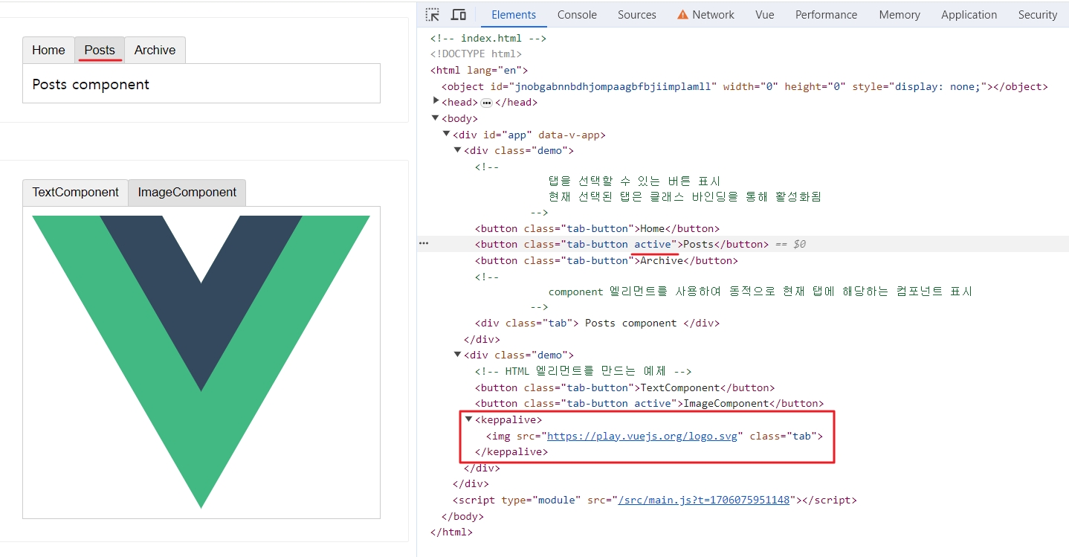Collapse the second div class="demo" node
Screen dimensions: 1069x557
pos(458,355)
